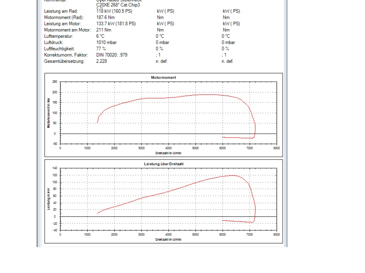Click Drehzahl axis label under the power chart

coord(168,240)
